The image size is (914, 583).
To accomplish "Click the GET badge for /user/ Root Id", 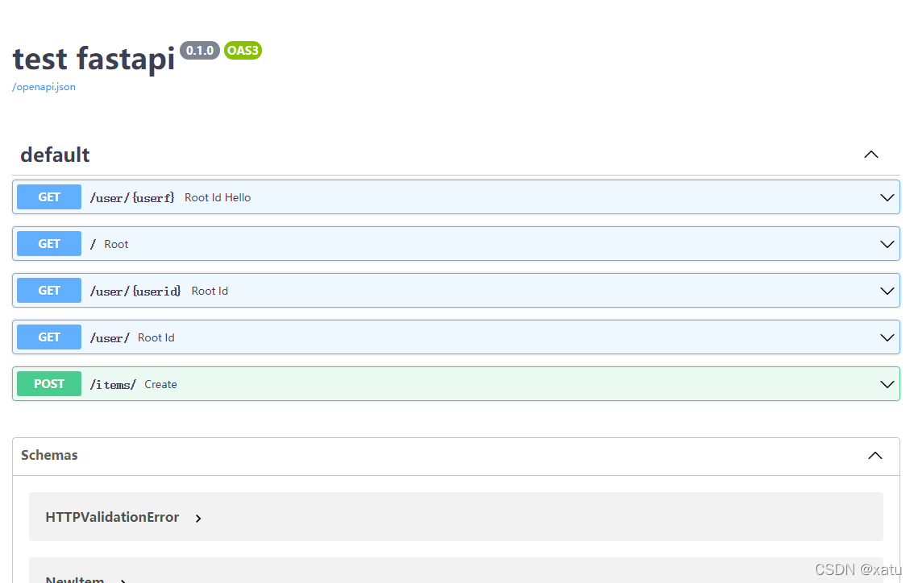I will coord(49,337).
